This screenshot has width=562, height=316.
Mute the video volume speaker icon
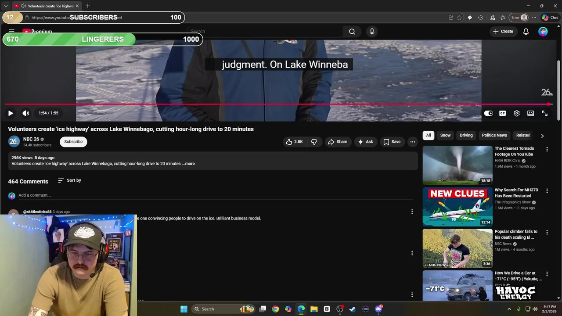26,113
